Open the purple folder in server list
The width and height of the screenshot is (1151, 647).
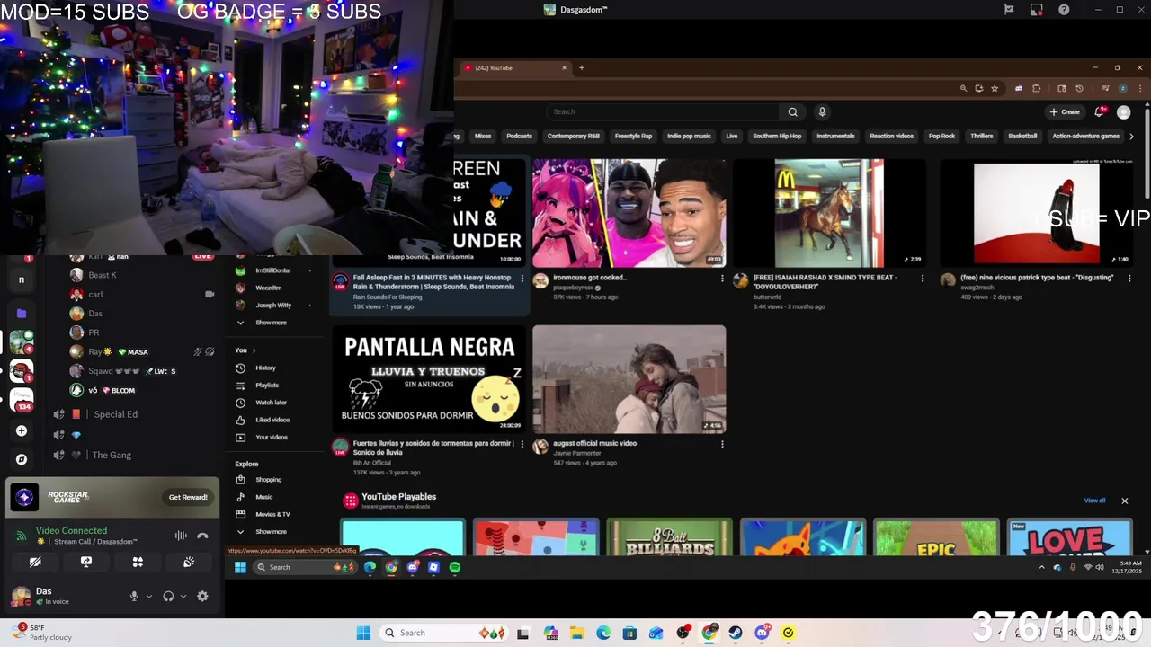coord(22,313)
